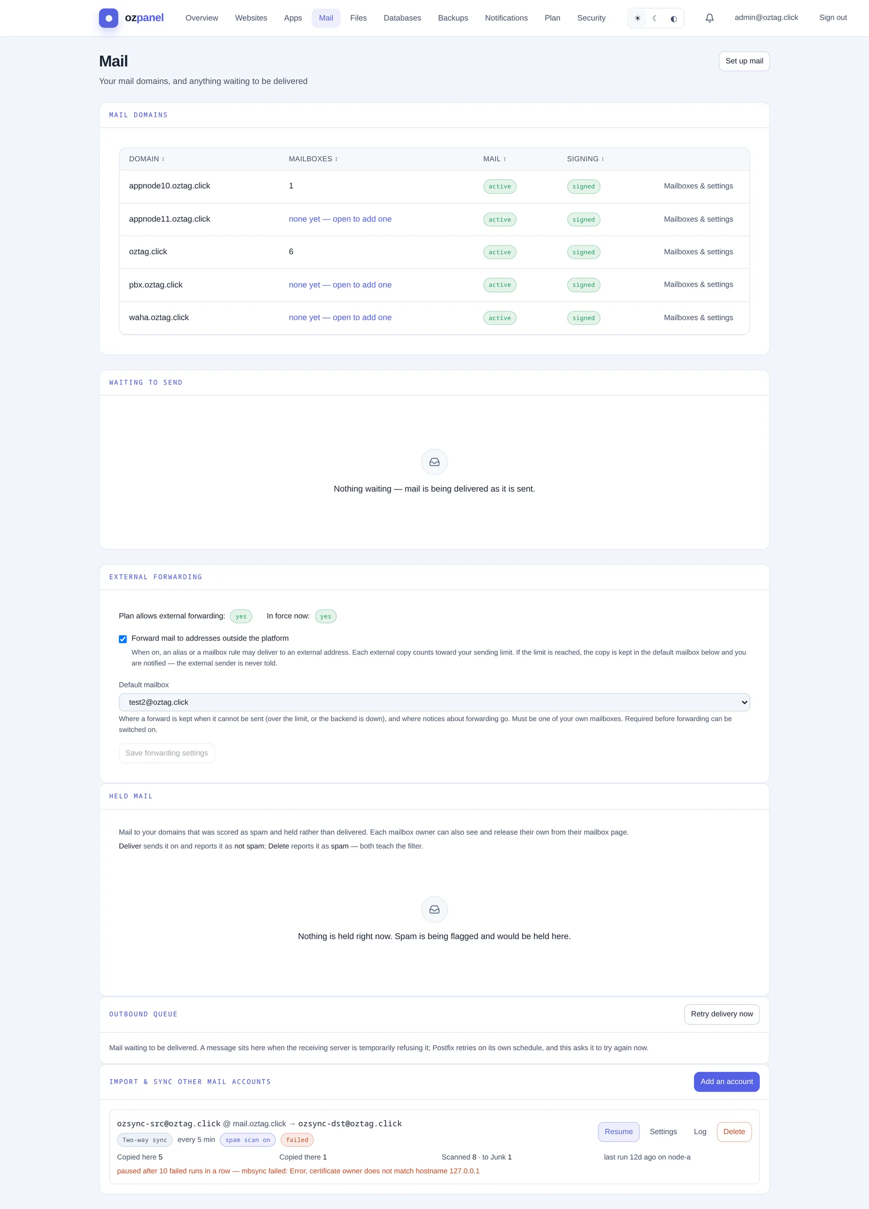
Task: Click the appnode10.oztag.click domain name
Action: tap(169, 186)
